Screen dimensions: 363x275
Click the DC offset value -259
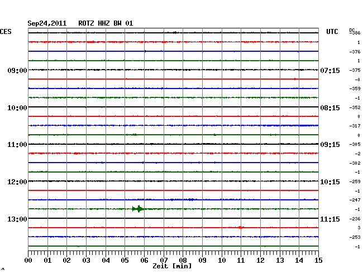tap(355, 182)
